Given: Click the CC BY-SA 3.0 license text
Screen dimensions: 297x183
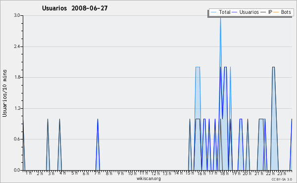Looking at the screenshot, I should (282, 179).
